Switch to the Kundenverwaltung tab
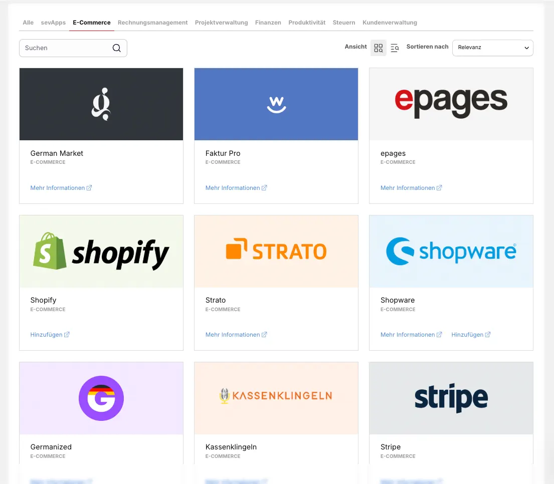This screenshot has height=484, width=554. 390,23
